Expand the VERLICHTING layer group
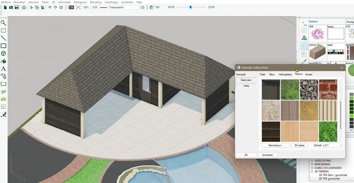Screen dimensions: 354x183 pos(312,161)
